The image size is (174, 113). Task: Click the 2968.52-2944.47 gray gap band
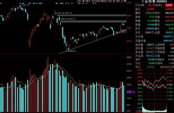point(94,21)
